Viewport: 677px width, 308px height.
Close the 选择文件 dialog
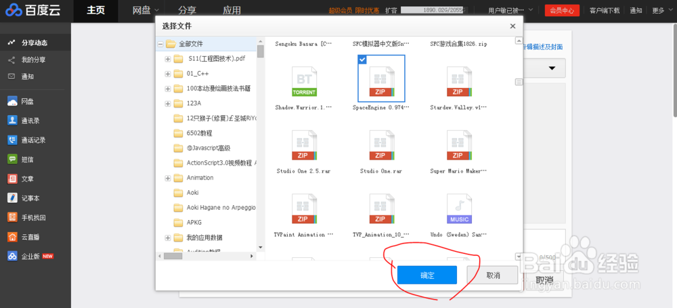pos(512,26)
